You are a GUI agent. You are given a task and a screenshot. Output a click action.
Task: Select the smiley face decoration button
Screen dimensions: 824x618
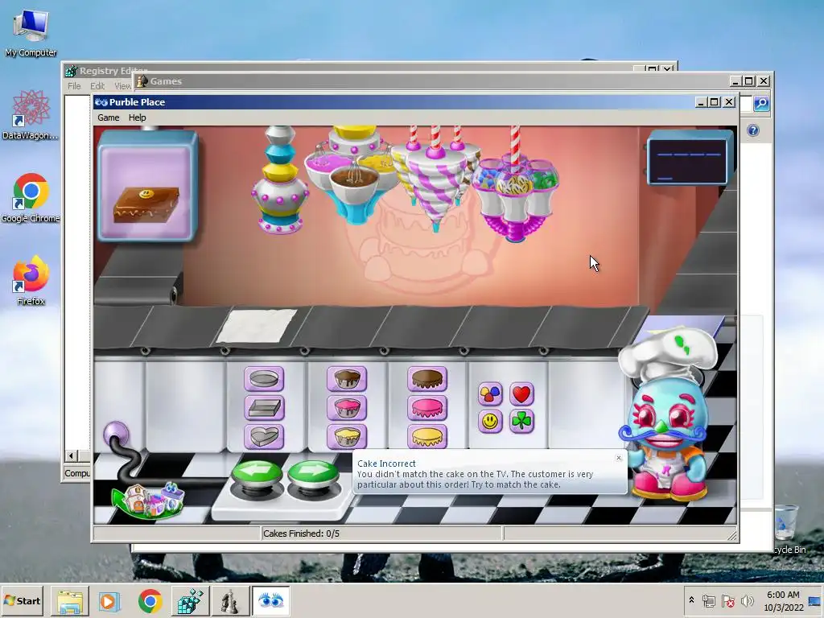tap(490, 422)
